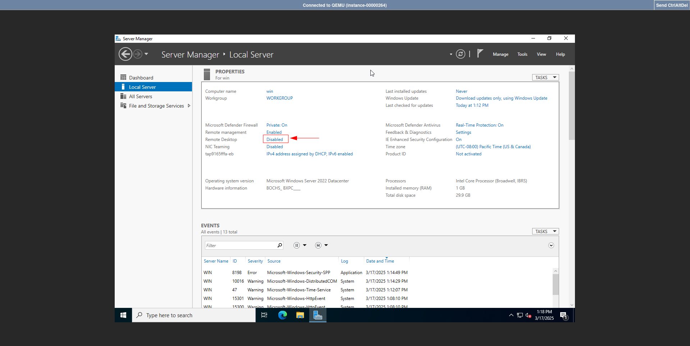Image resolution: width=690 pixels, height=346 pixels.
Task: Sort events by Server Name column
Action: pyautogui.click(x=216, y=261)
